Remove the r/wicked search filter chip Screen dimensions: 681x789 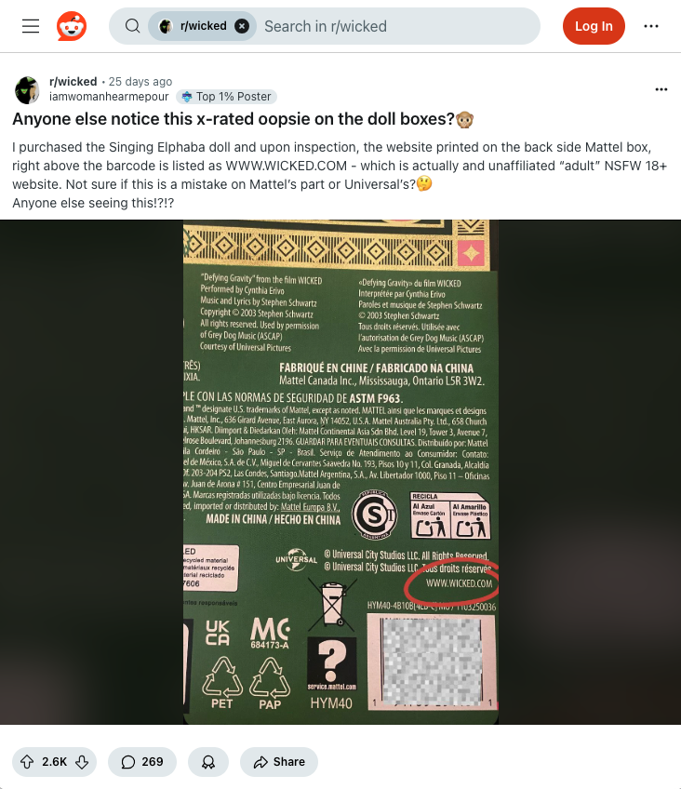point(242,26)
